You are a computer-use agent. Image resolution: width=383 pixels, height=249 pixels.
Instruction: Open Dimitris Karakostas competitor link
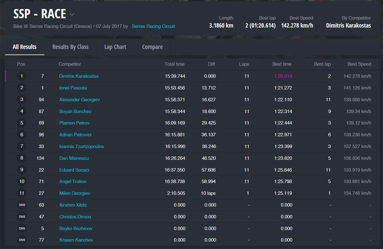pyautogui.click(x=79, y=76)
